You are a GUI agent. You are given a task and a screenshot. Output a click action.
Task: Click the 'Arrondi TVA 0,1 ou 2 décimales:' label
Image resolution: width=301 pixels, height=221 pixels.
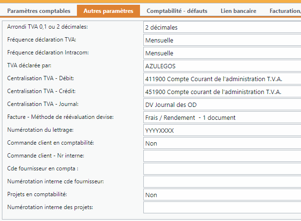pyautogui.click(x=47, y=27)
